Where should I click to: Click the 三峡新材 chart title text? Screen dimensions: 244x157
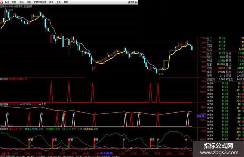pos(4,6)
